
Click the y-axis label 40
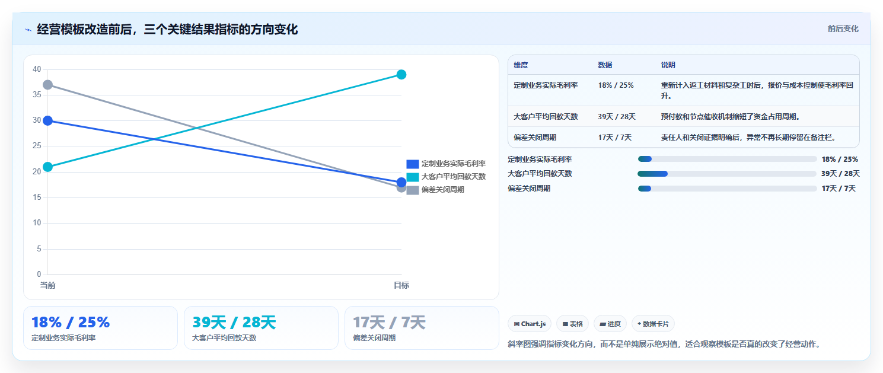(37, 69)
